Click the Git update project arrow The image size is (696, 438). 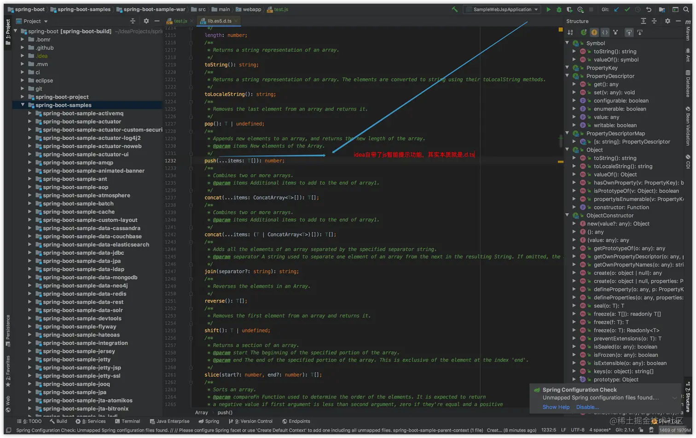pyautogui.click(x=616, y=9)
